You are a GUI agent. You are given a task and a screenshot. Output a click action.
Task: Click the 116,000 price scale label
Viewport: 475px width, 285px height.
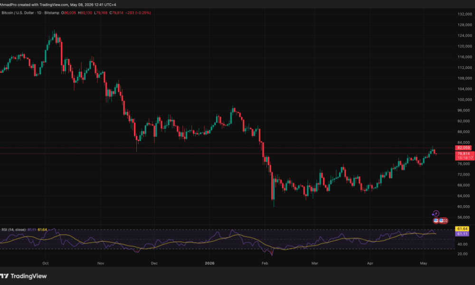(465, 57)
